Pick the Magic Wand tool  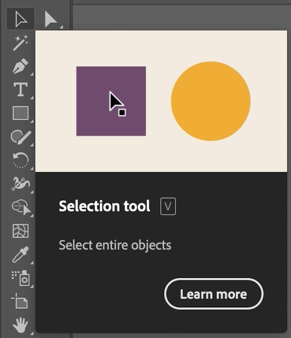point(21,42)
